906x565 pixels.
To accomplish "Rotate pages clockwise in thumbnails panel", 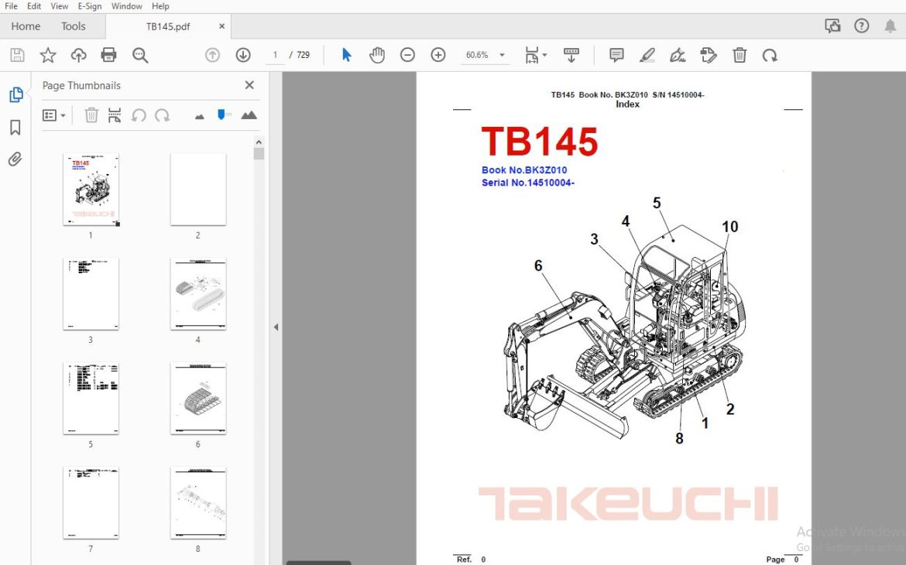I will 163,115.
